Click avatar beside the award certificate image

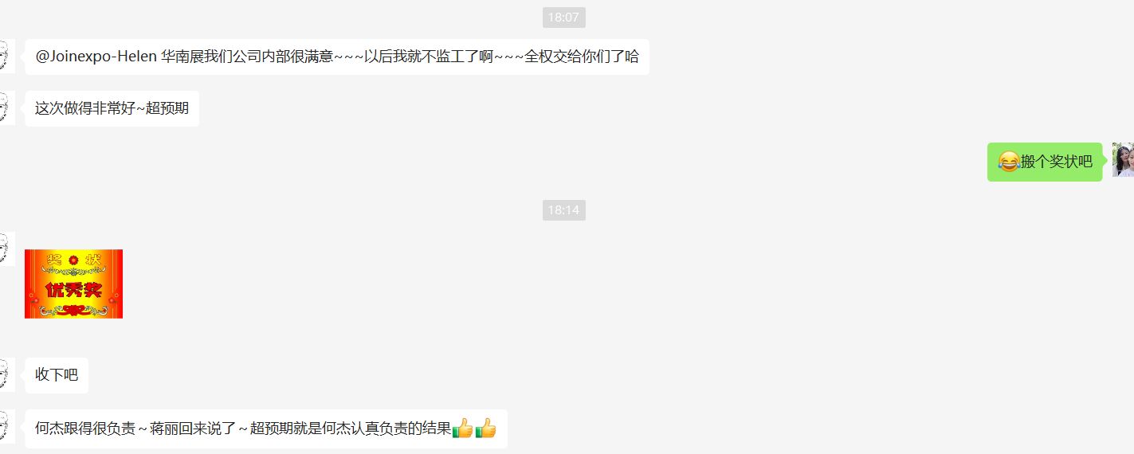click(x=6, y=249)
